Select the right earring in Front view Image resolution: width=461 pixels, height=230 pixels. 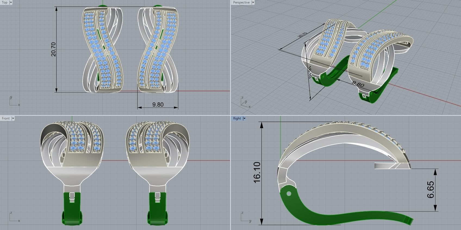tap(158, 173)
